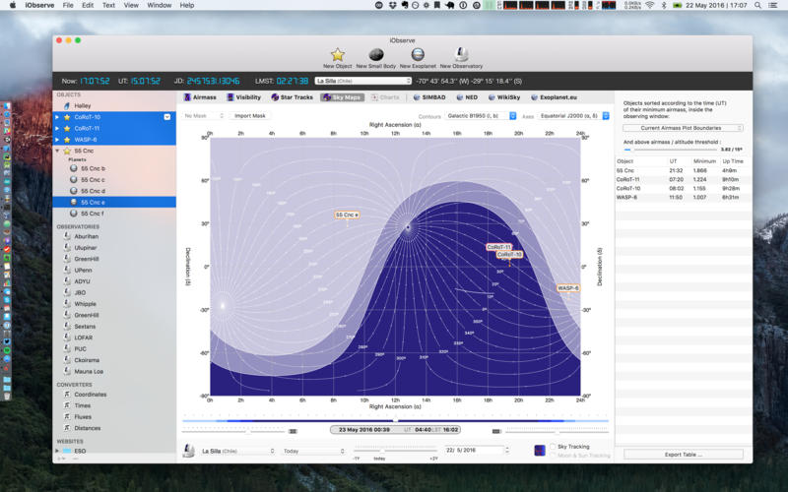788x492 pixels.
Task: Open the Exoplanet.eu tab
Action: point(554,97)
